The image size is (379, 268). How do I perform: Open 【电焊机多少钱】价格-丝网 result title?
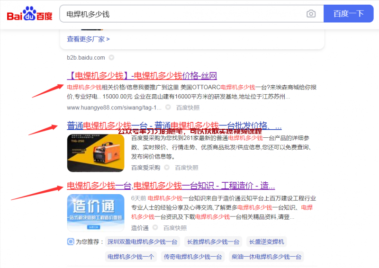142,76
